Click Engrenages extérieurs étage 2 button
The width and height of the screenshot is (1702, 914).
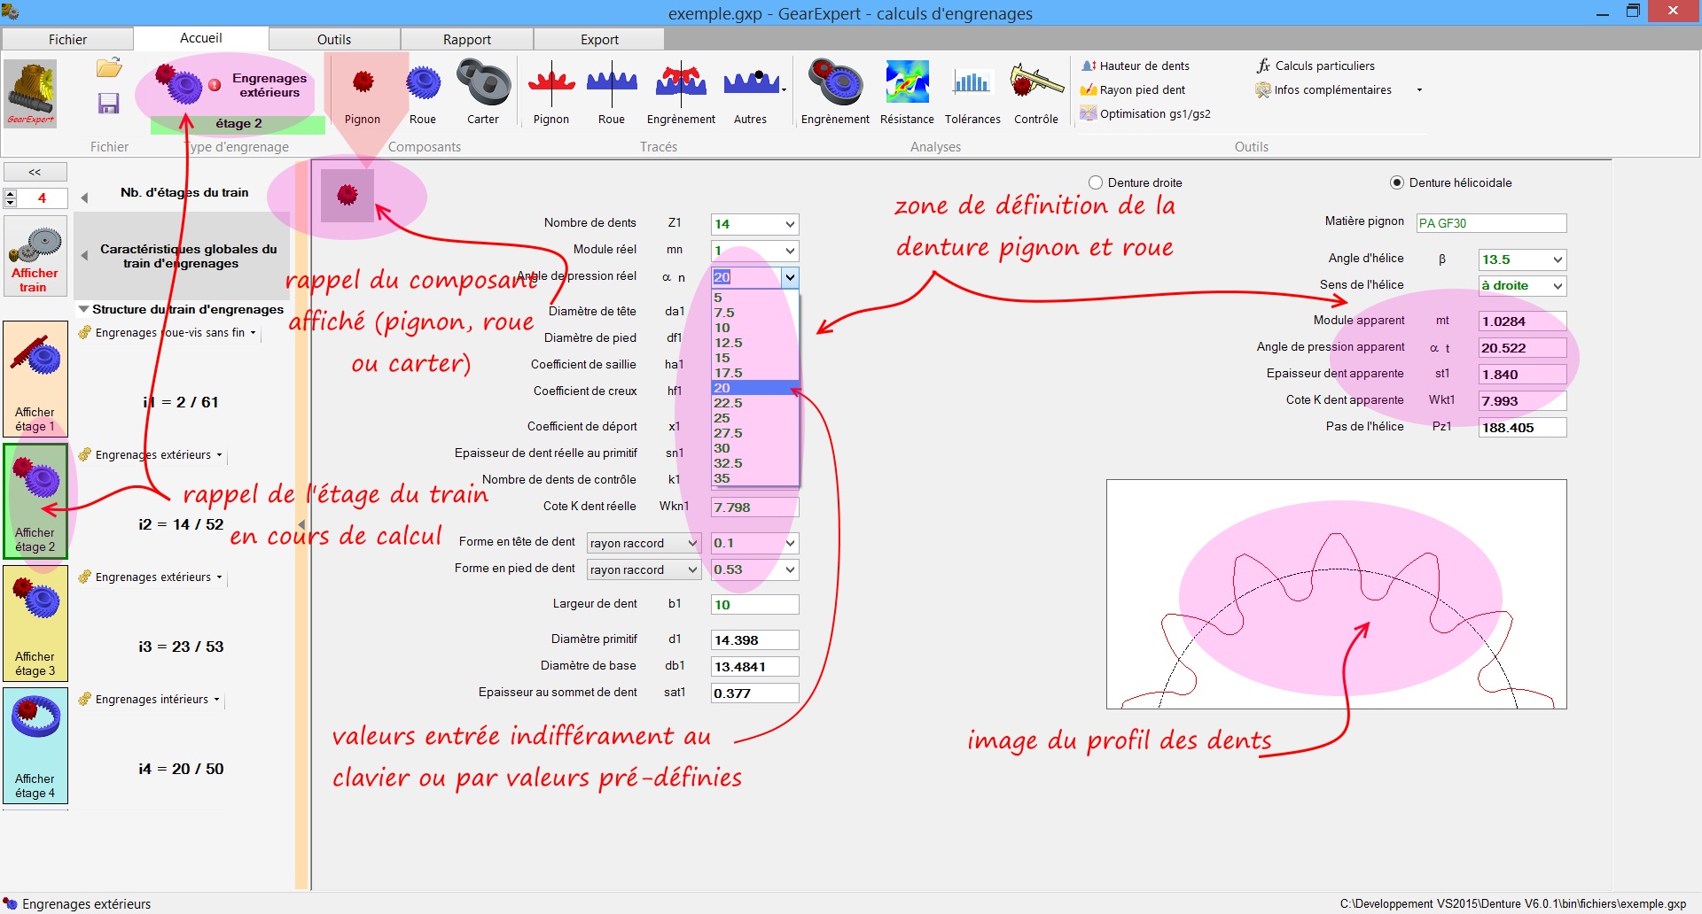pos(232,95)
